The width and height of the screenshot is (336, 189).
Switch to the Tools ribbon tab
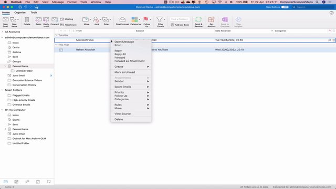[x=34, y=13]
